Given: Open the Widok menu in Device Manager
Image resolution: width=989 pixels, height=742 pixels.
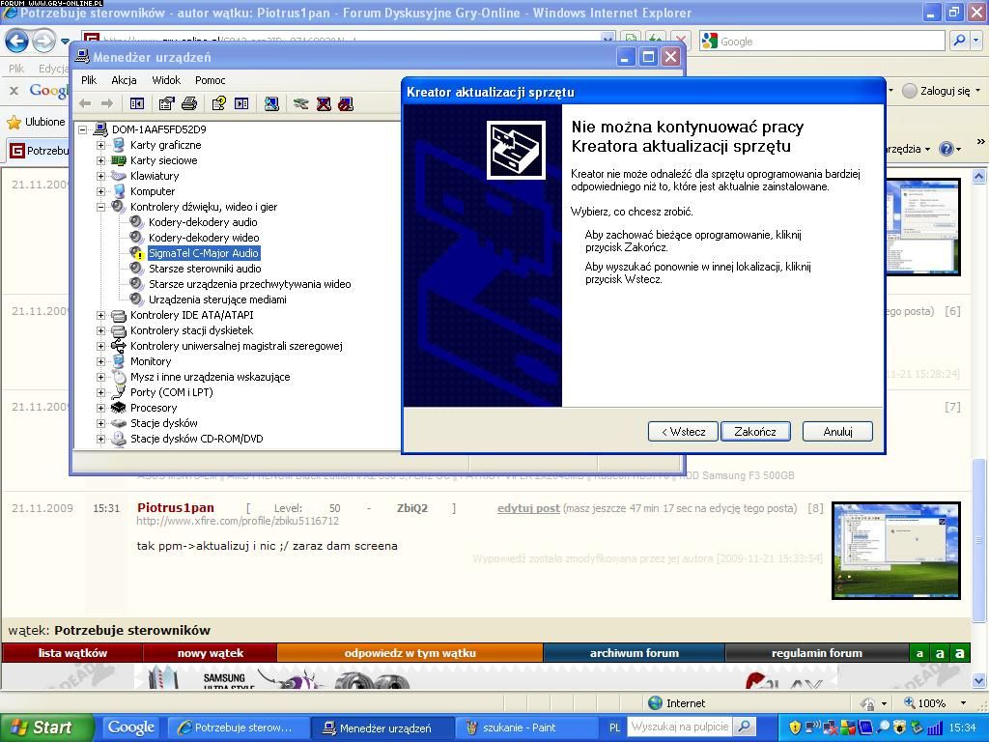Looking at the screenshot, I should point(166,80).
